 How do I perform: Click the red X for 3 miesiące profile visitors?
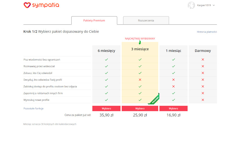(x=140, y=80)
